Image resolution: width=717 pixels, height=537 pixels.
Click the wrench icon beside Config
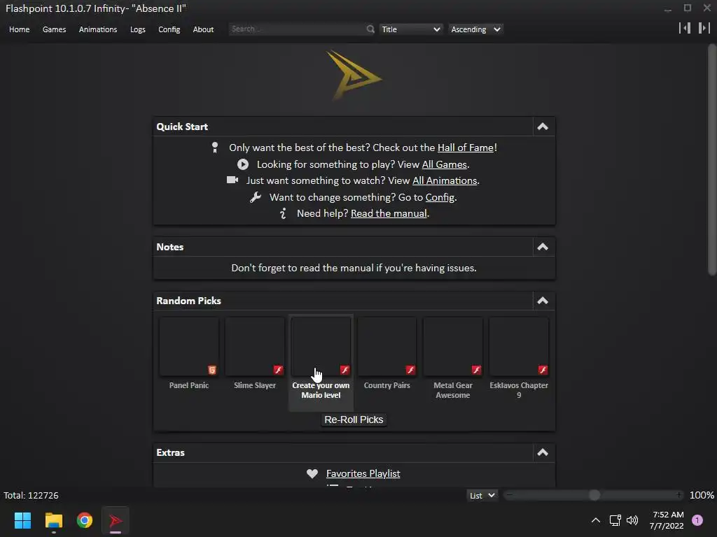tap(256, 197)
